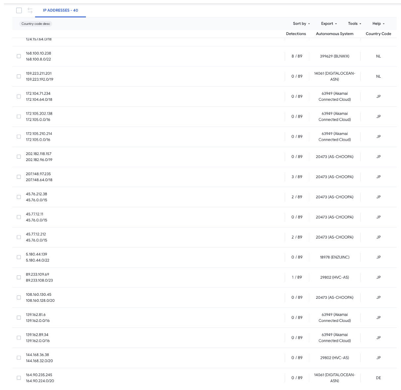Open the IP address 168.100.10.238
This screenshot has width=401, height=390.
38,53
